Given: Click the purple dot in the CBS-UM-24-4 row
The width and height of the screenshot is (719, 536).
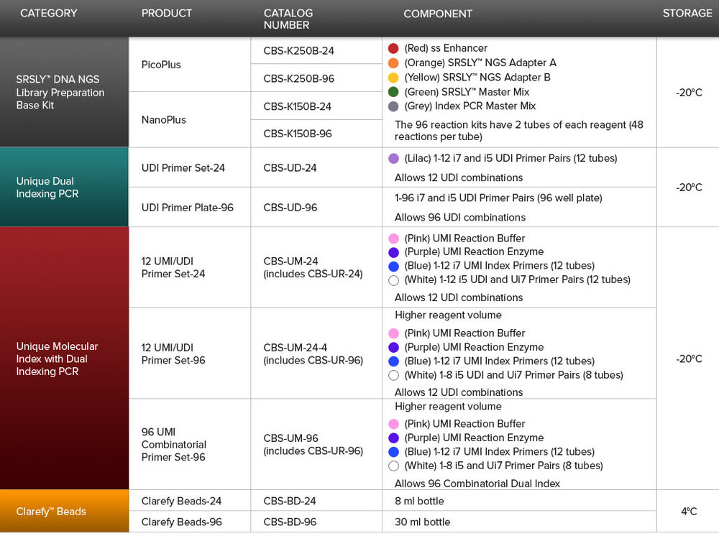Looking at the screenshot, I should [393, 347].
